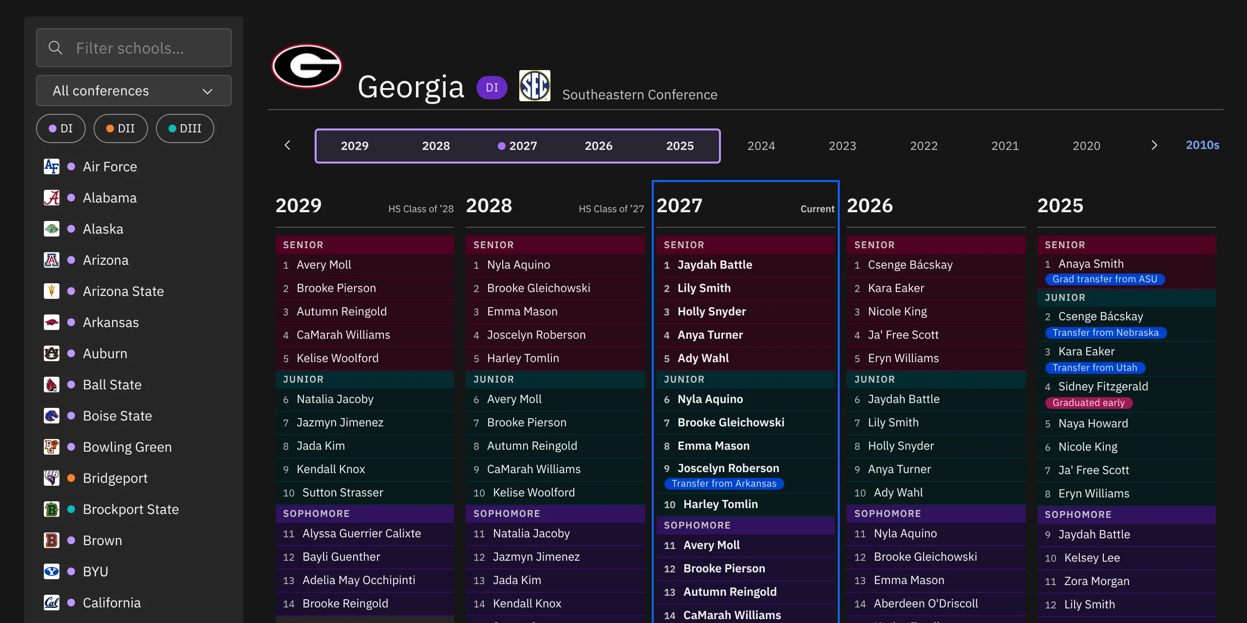Click the Bowling Green logo icon

[52, 447]
